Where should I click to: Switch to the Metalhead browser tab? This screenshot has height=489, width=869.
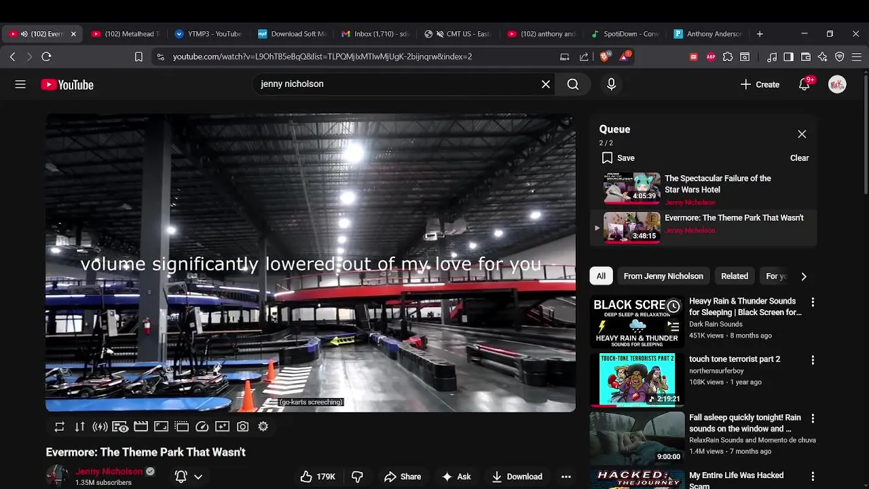click(x=126, y=34)
